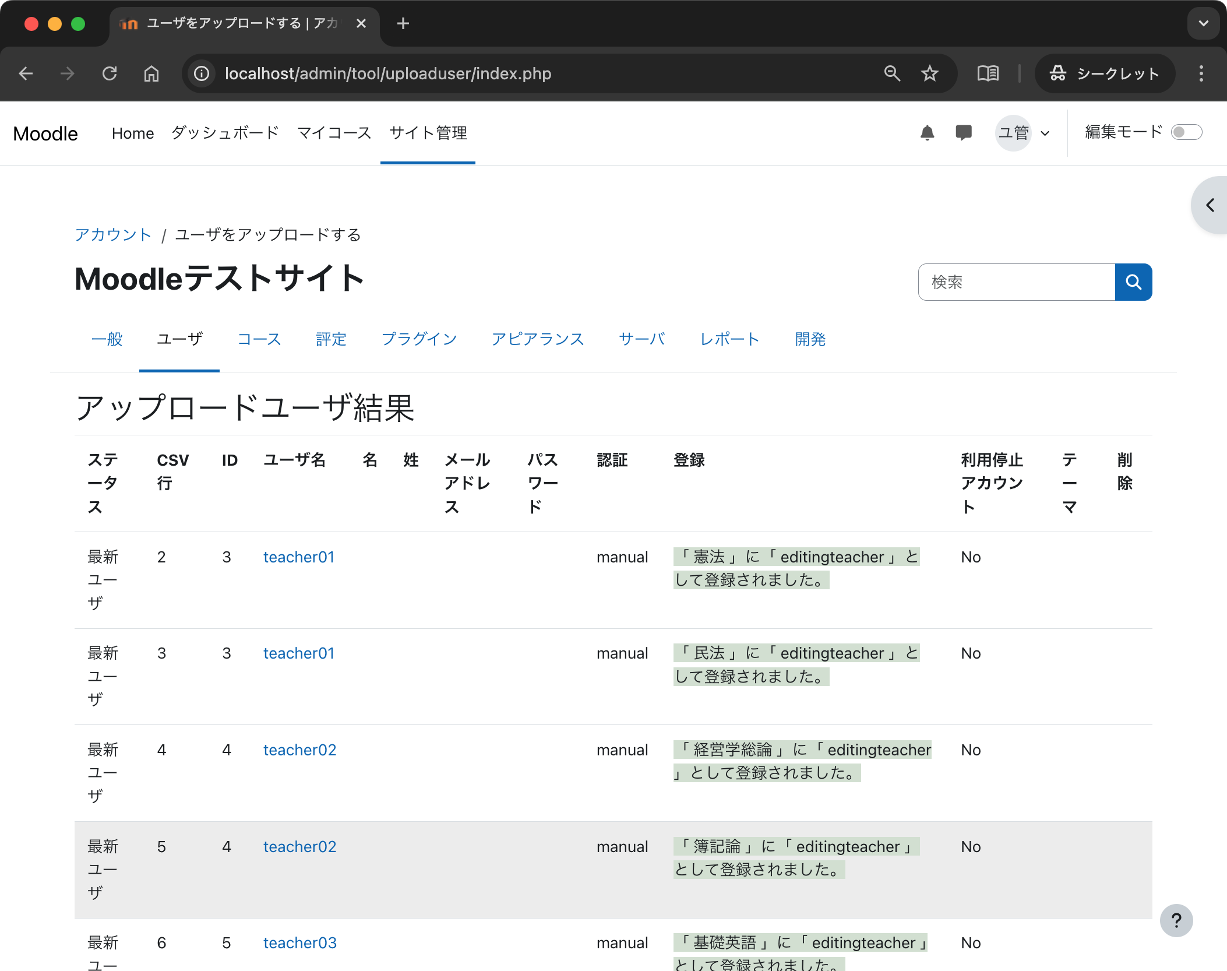The image size is (1227, 971).
Task: Select the ダッシュボード navigation item
Action: 225,133
